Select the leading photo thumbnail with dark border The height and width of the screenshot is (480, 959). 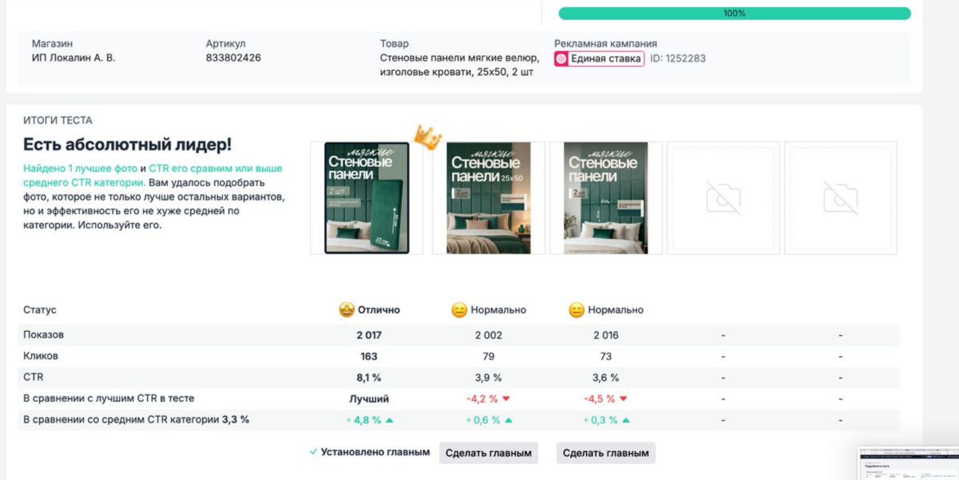click(367, 198)
